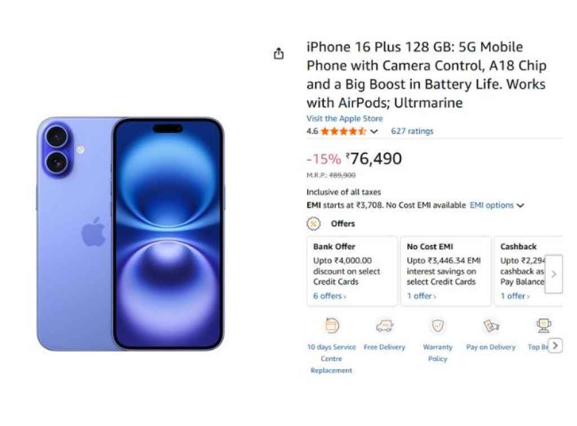Click the share icon near product title
Image resolution: width=577 pixels, height=426 pixels.
(279, 52)
